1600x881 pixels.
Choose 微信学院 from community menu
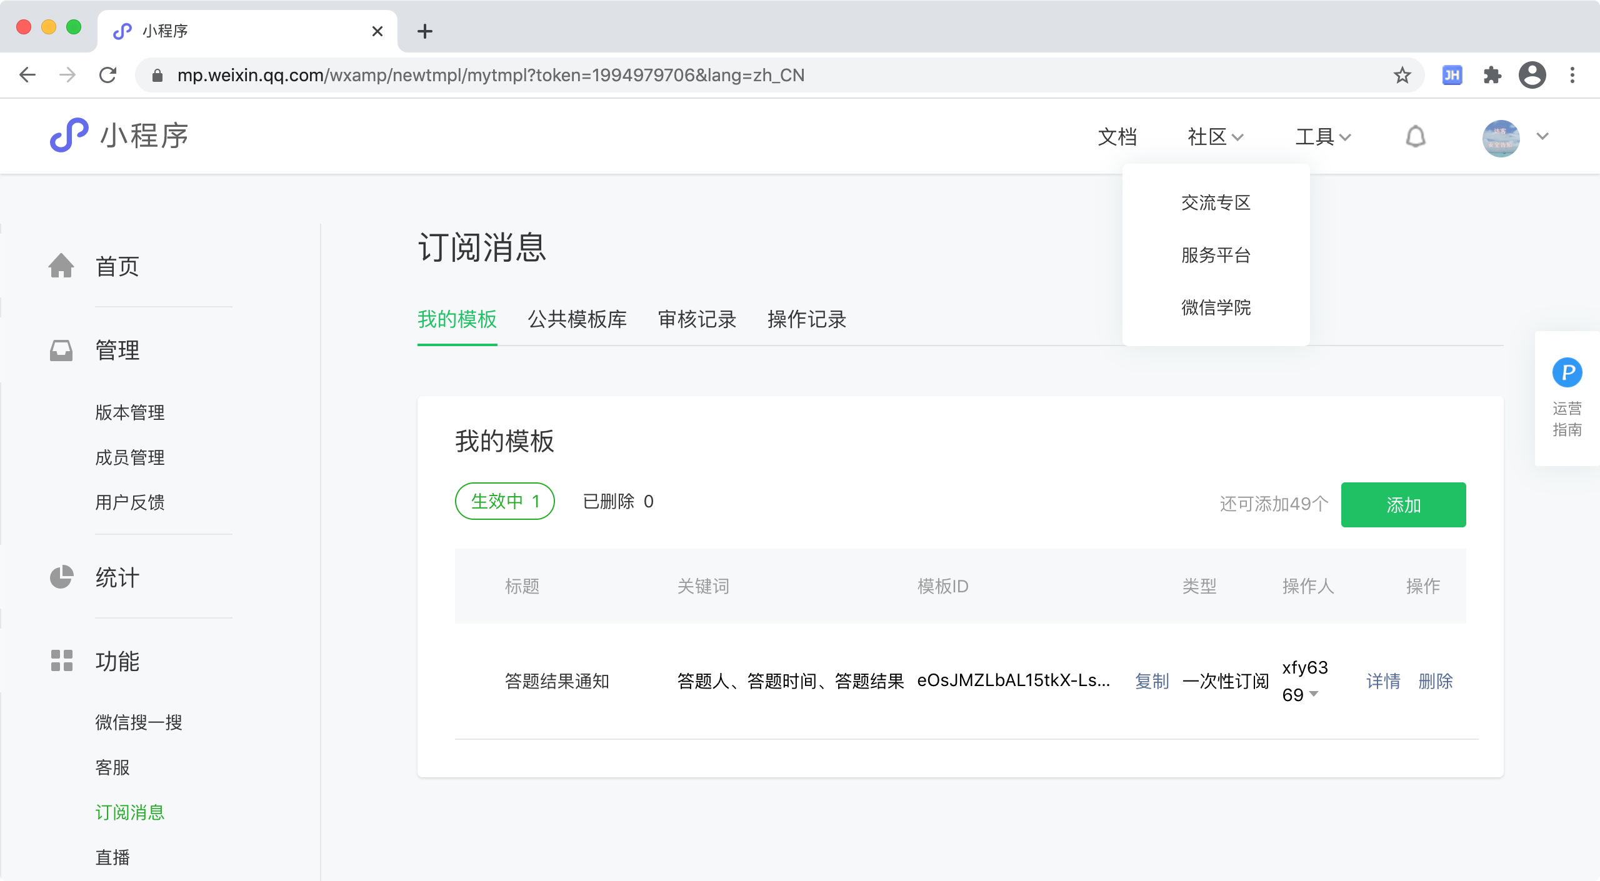1216,307
